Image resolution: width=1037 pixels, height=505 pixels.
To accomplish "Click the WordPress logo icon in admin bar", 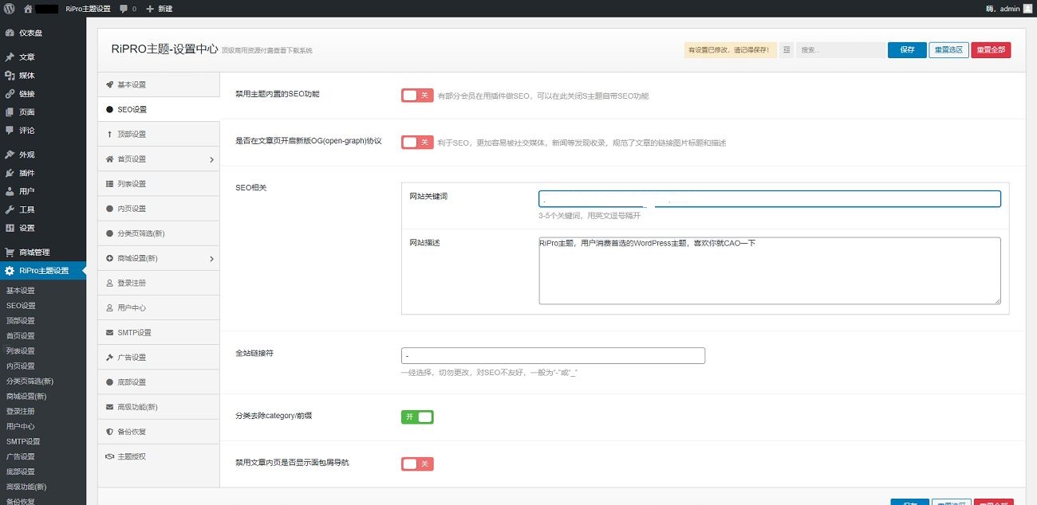I will coord(10,9).
